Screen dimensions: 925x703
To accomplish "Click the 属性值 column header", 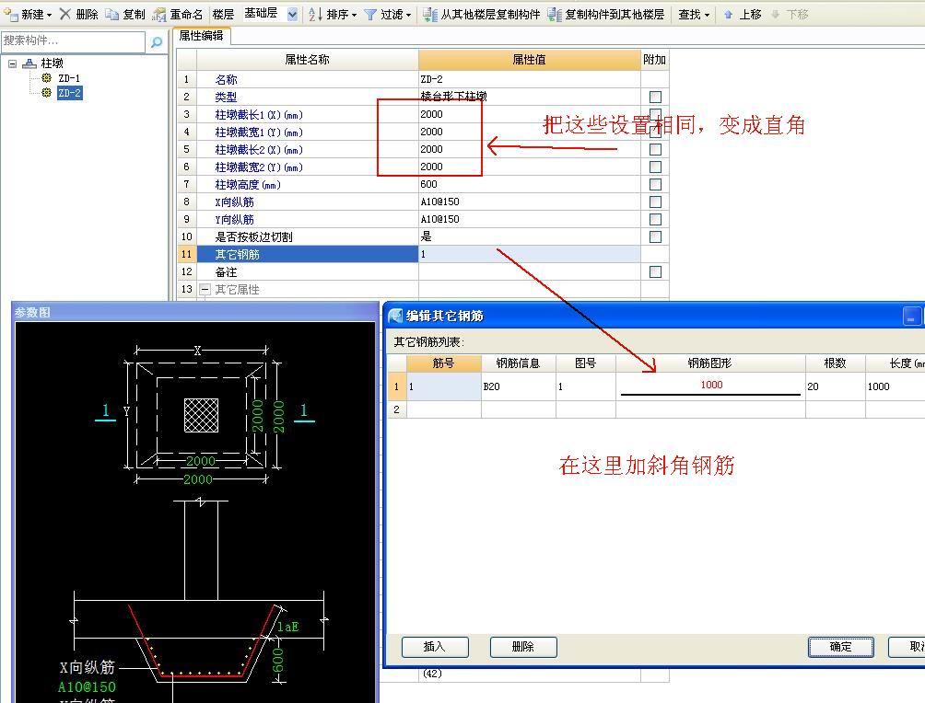I will click(529, 60).
